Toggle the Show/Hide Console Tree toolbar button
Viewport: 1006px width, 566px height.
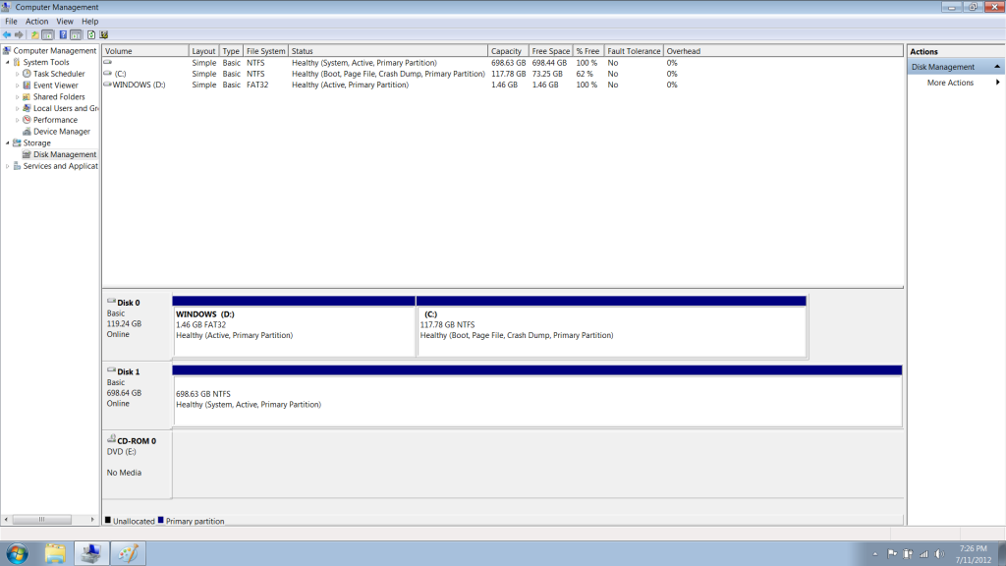click(47, 34)
